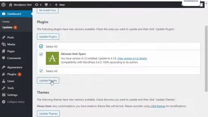
Task: Open Pages in sidebar
Action: (x=11, y=51)
